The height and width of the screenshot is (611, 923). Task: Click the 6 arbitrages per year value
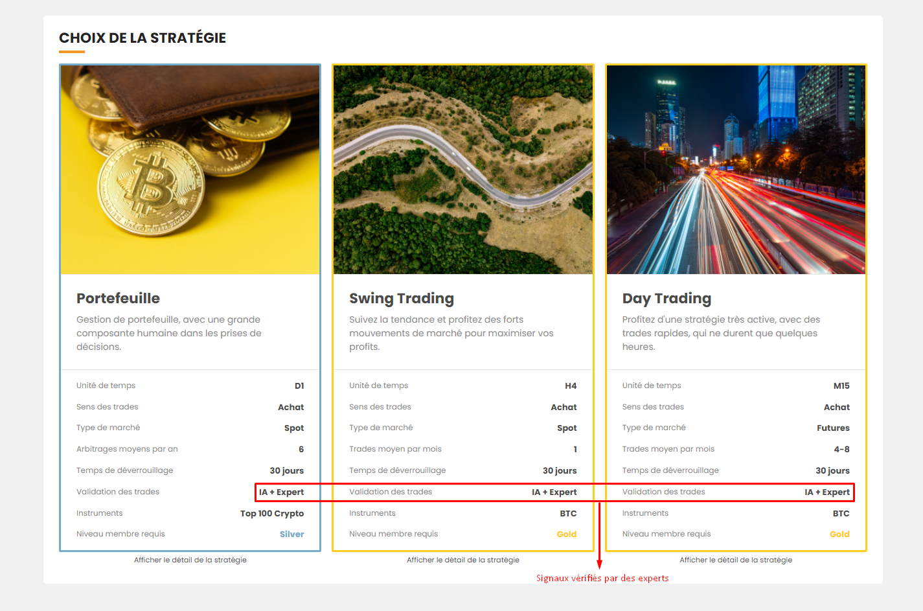pyautogui.click(x=301, y=449)
